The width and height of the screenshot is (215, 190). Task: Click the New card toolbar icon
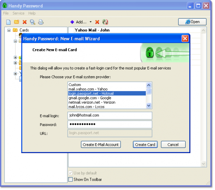(8, 22)
